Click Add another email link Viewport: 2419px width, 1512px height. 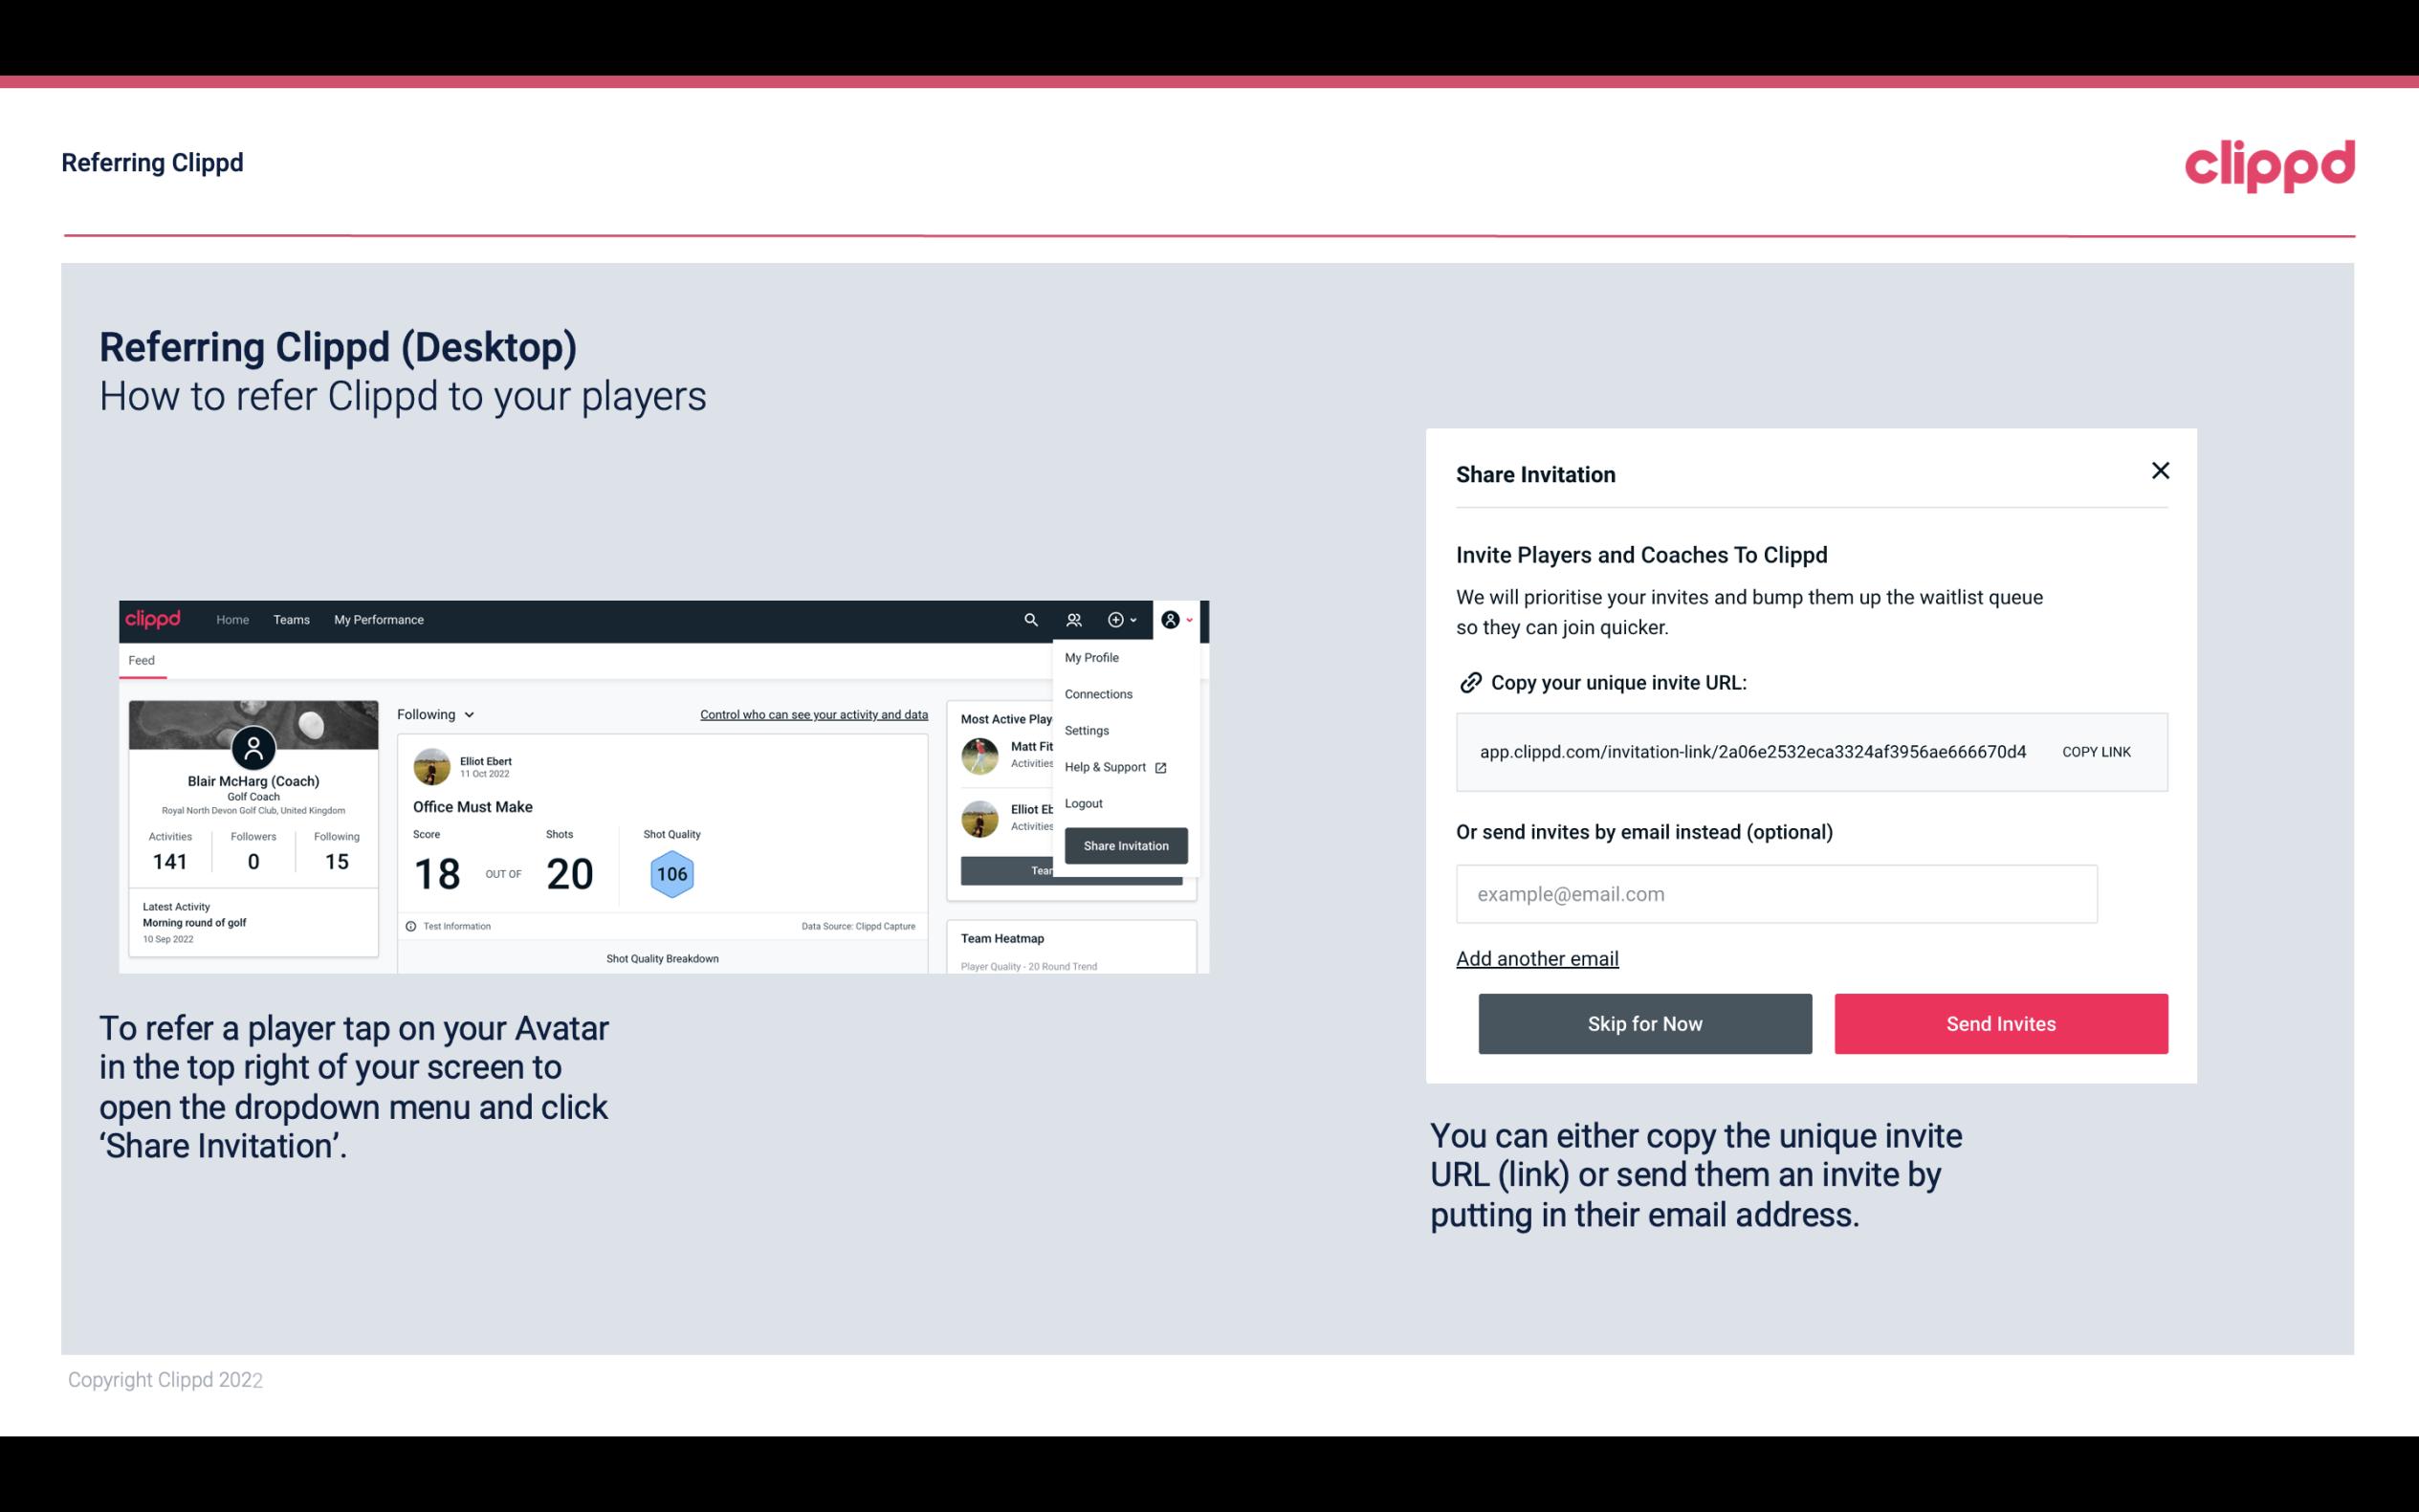coord(1538,958)
